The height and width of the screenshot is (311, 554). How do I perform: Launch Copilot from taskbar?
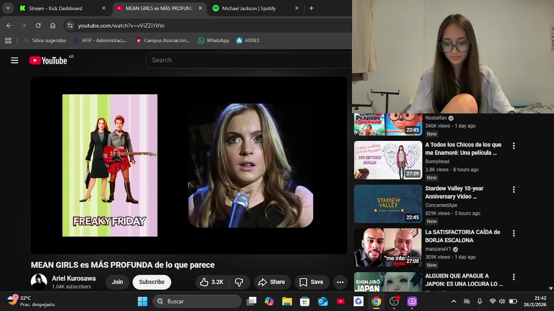269,301
